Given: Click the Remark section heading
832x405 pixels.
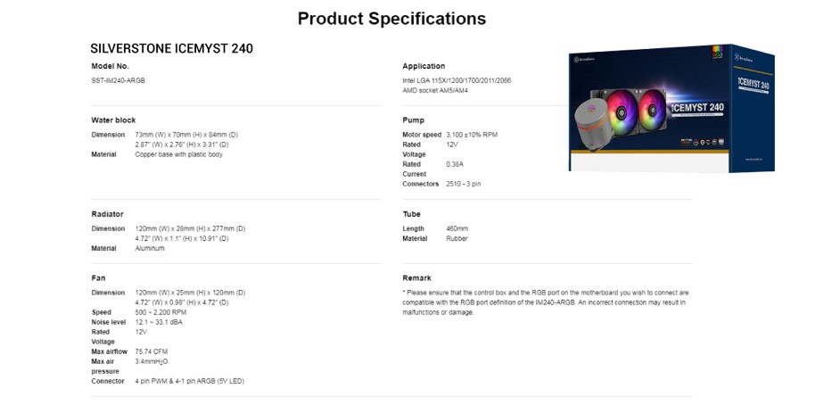Looking at the screenshot, I should point(416,278).
